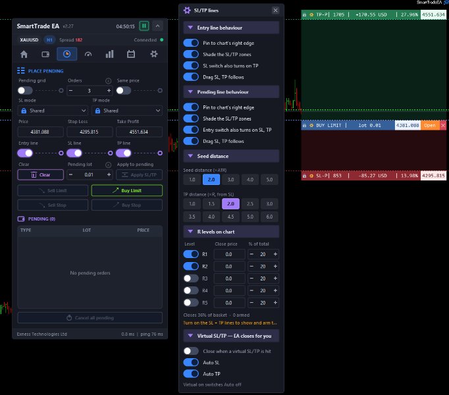Click the lock icon on the TP-P chart line
The height and width of the screenshot is (395, 449).
tap(305, 14)
